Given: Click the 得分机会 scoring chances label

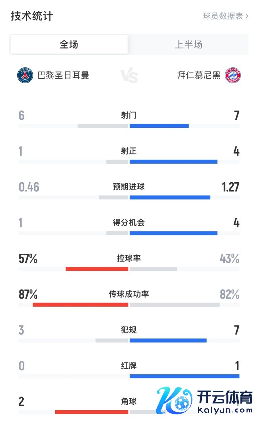Looking at the screenshot, I should [129, 222].
